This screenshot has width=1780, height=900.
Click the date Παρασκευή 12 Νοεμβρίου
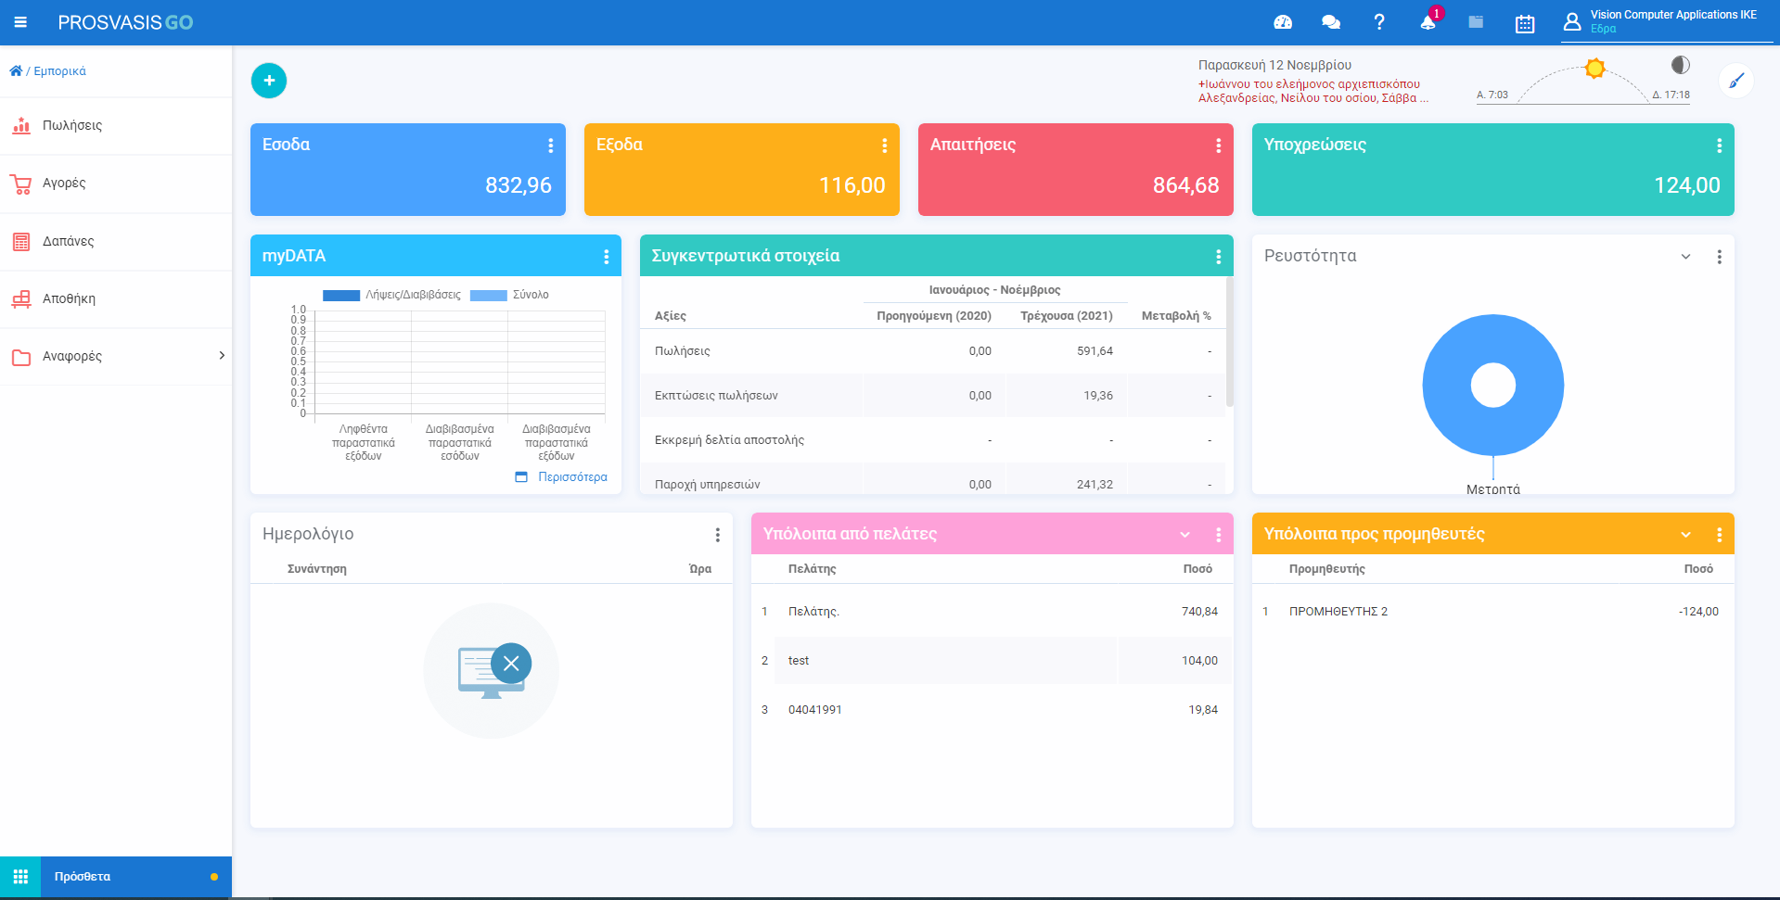1274,65
